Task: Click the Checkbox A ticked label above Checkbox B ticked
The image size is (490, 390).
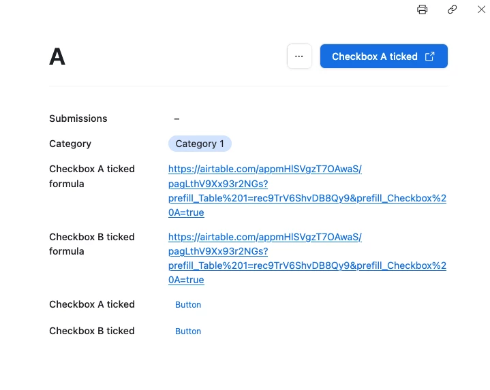Action: click(x=92, y=304)
